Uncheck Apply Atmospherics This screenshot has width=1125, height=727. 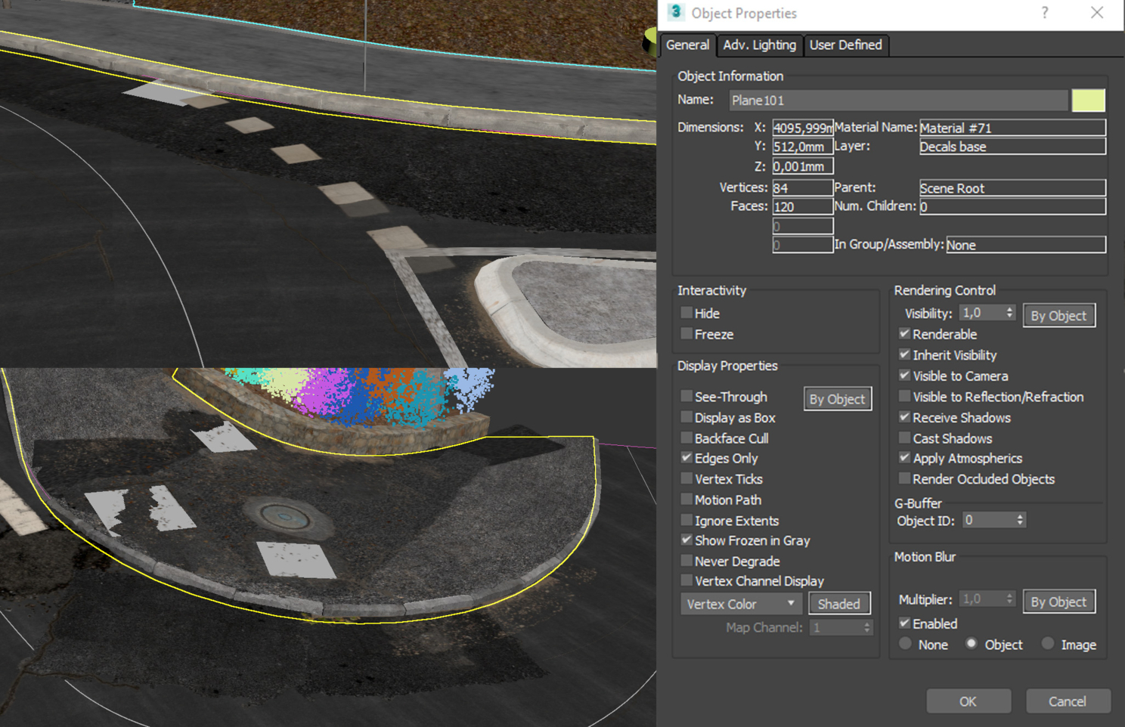(x=904, y=458)
